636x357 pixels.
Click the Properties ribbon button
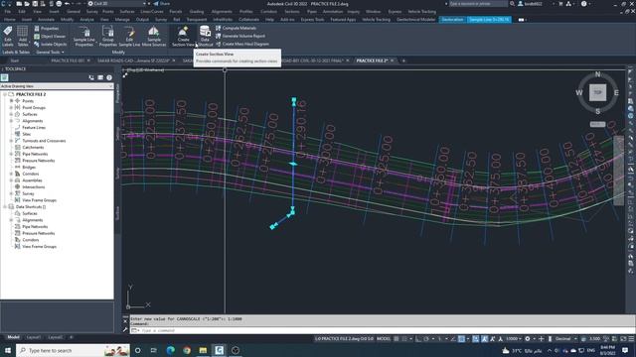[47, 29]
